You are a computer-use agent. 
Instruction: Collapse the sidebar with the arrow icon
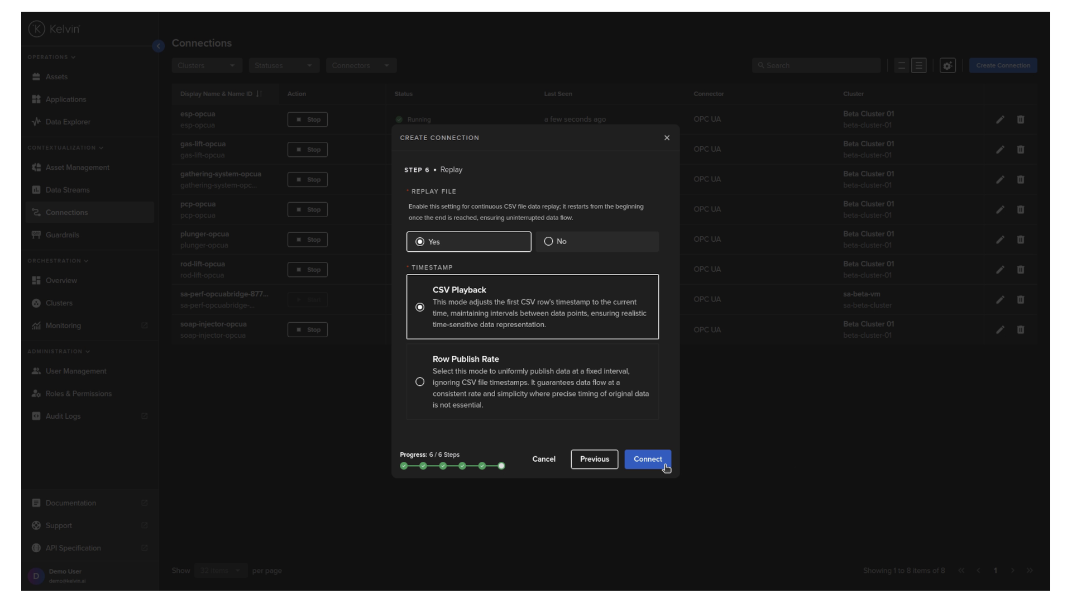tap(158, 46)
